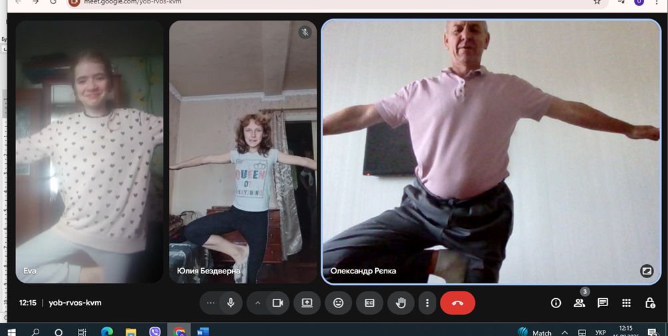Screen dimensions: 668x336
Task: Show the participants list panel
Action: point(580,303)
